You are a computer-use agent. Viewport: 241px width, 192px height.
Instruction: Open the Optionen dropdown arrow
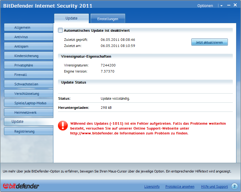point(221,6)
